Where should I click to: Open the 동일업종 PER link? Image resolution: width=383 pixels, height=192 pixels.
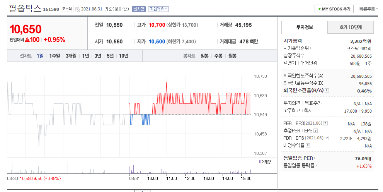[298, 158]
